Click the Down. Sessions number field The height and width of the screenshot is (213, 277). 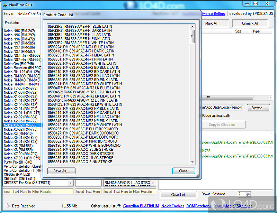tap(241, 194)
